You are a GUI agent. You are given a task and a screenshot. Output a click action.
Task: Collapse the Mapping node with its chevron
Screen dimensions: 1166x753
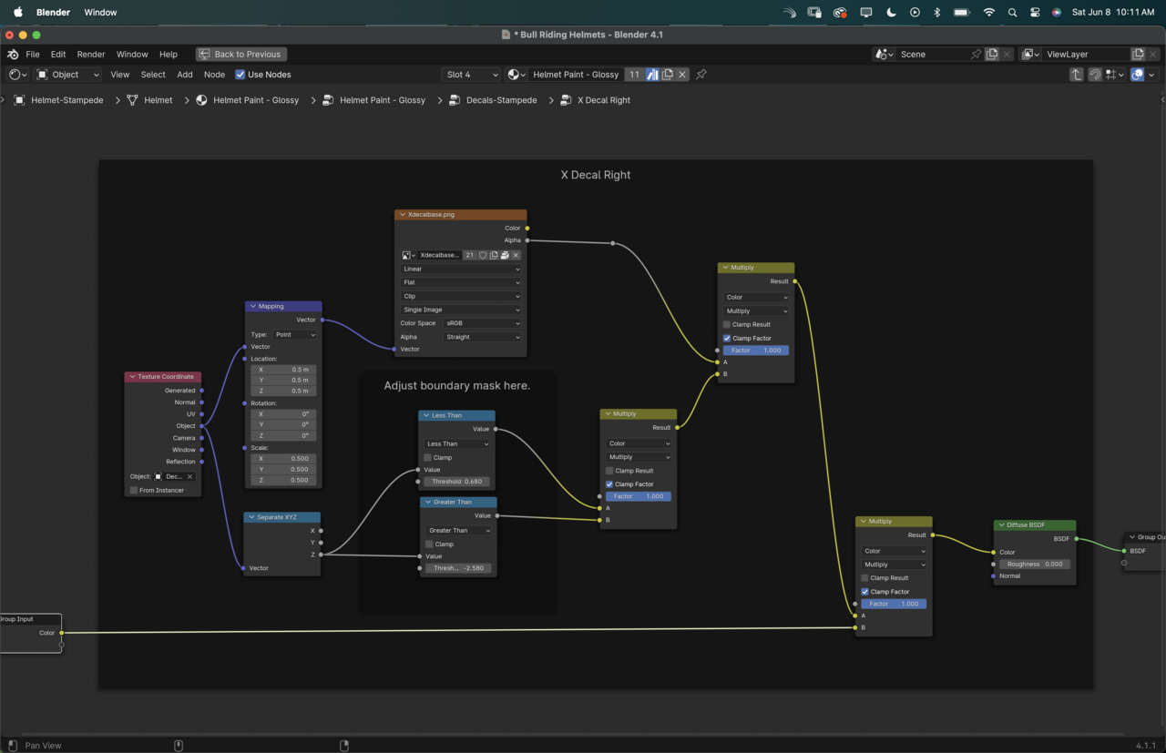251,307
